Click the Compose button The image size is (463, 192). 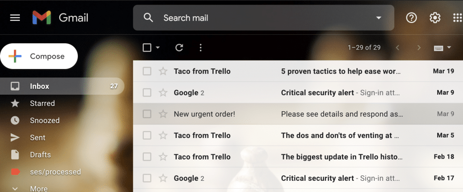point(39,56)
